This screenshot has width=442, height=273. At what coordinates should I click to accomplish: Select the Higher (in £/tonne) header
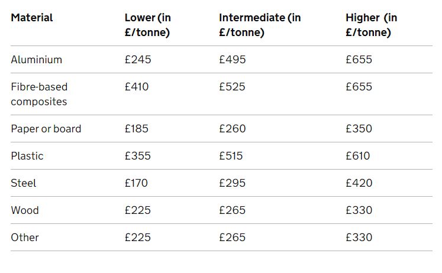coord(371,25)
